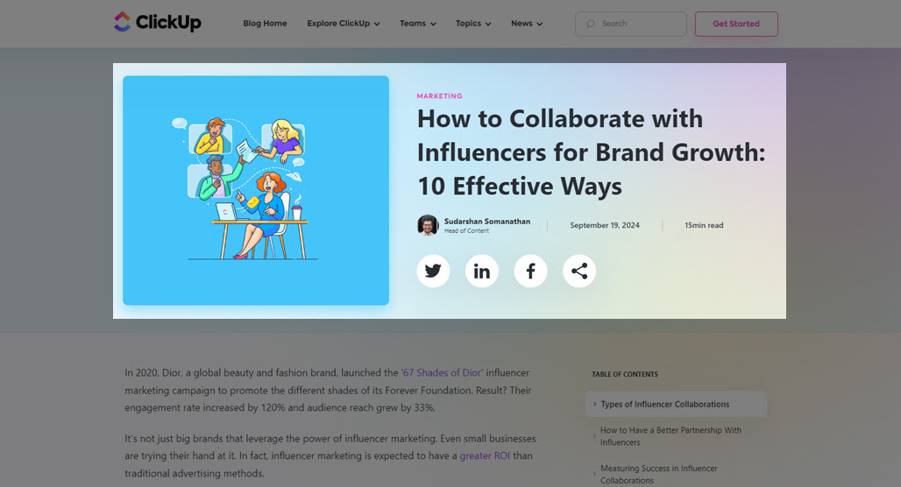Viewport: 901px width, 487px height.
Task: Jump to How to Have a Better Partnership
Action: 670,436
